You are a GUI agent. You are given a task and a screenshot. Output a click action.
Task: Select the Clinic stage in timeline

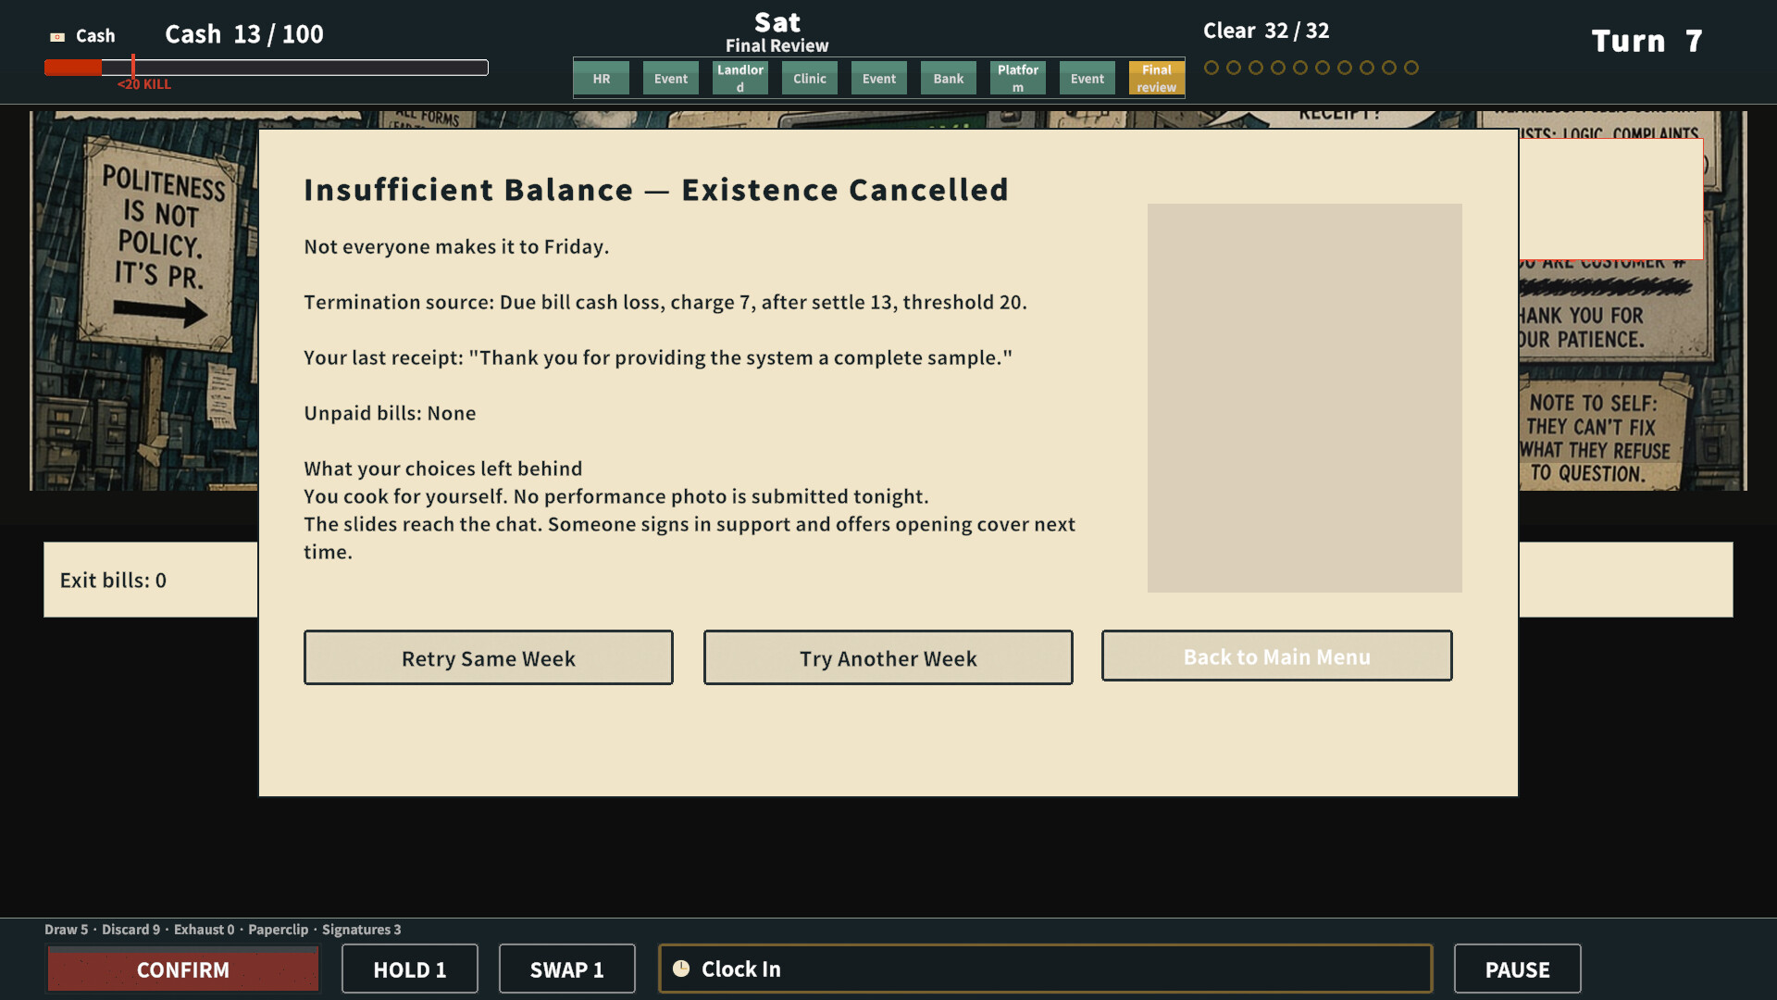pyautogui.click(x=810, y=79)
